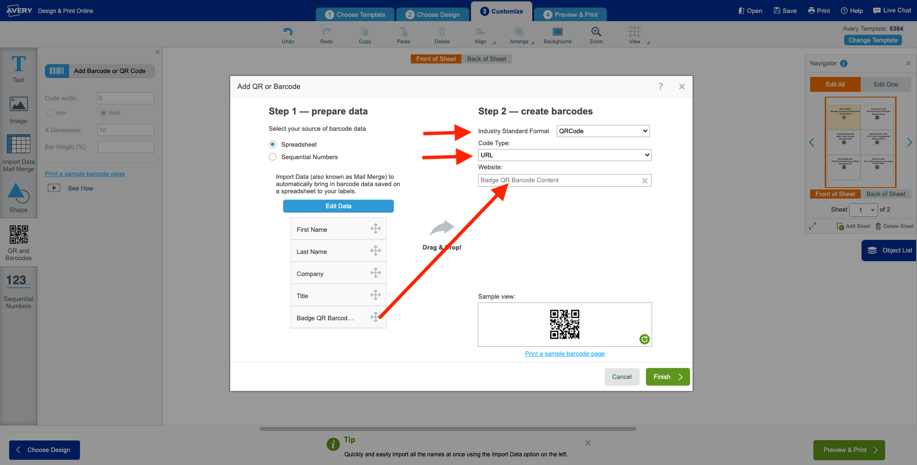This screenshot has width=917, height=465.
Task: Open Industry Standard Format dropdown
Action: pos(603,131)
